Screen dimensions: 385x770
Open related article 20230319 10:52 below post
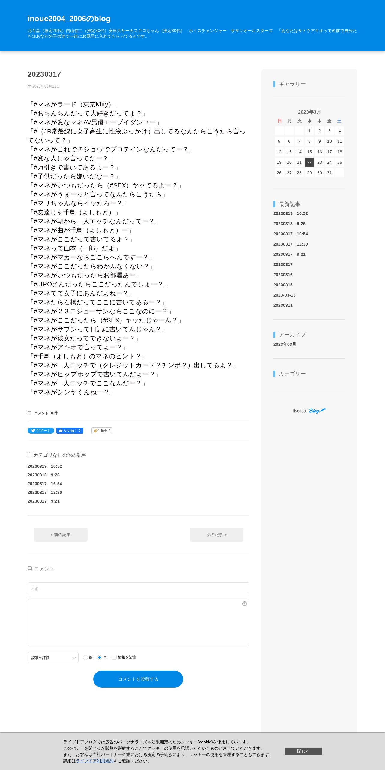45,466
